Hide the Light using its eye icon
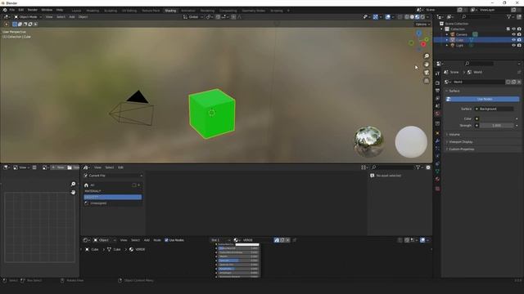 (x=513, y=46)
